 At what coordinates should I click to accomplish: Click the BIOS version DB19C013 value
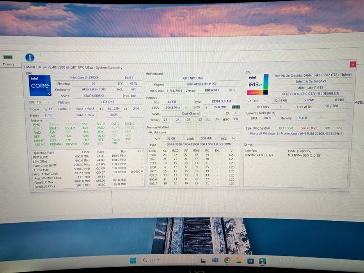pos(212,90)
